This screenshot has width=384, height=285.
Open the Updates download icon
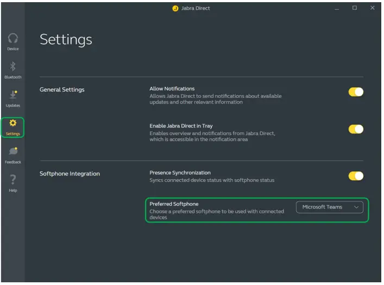click(13, 95)
